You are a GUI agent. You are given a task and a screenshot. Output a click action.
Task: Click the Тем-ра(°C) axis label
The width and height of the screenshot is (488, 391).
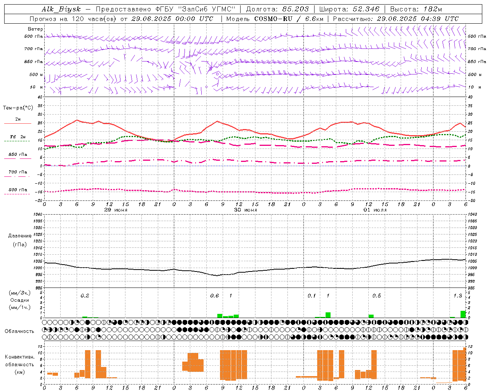pyautogui.click(x=18, y=108)
